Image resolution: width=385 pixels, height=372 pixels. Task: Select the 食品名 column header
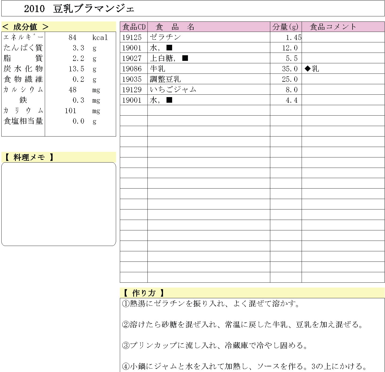[175, 27]
